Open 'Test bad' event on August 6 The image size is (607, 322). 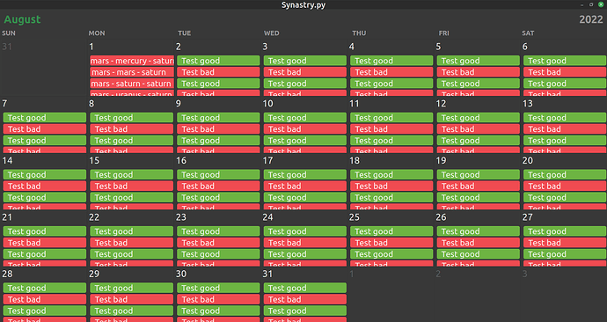point(565,72)
